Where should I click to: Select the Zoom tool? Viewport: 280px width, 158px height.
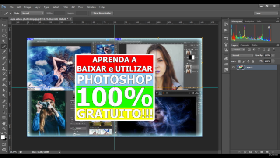pyautogui.click(x=4, y=129)
